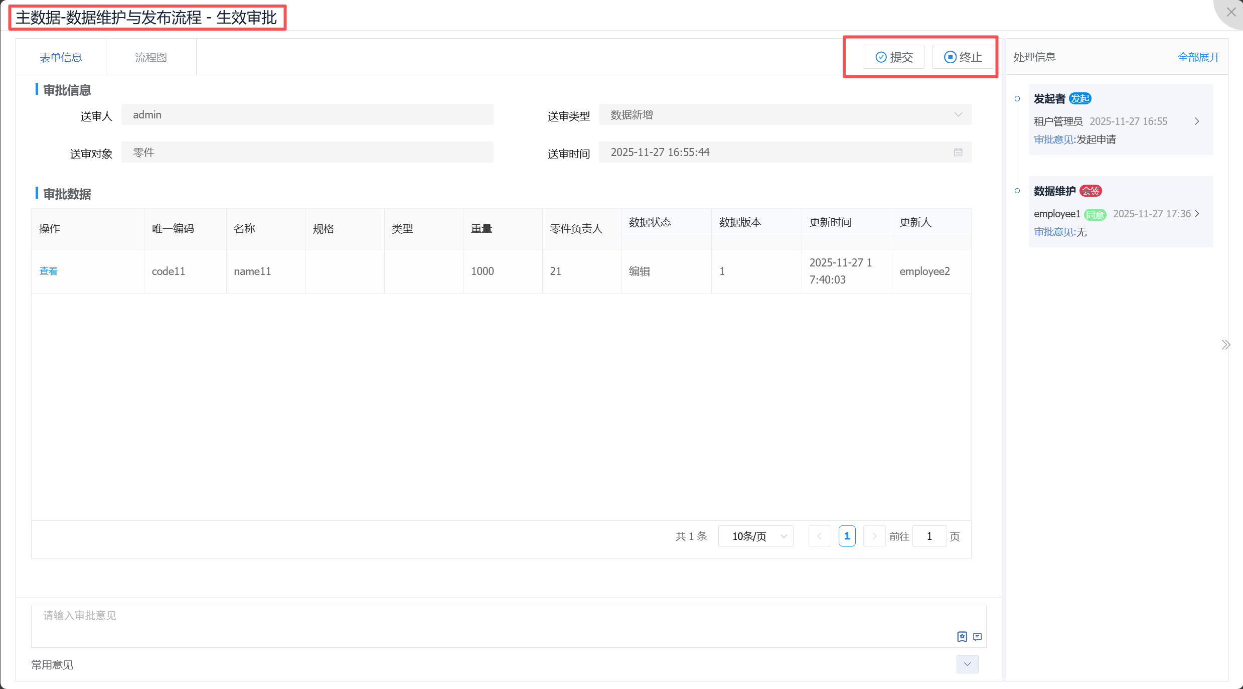The image size is (1243, 689).
Task: Click the calendar icon in 送审时间
Action: (958, 153)
